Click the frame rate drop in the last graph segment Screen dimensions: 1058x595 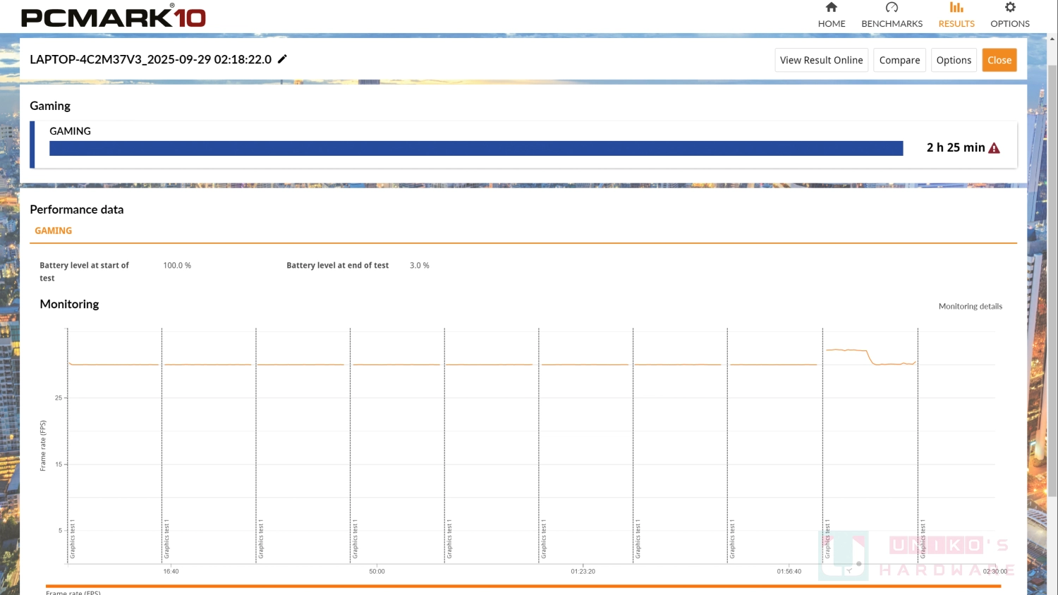[870, 357]
